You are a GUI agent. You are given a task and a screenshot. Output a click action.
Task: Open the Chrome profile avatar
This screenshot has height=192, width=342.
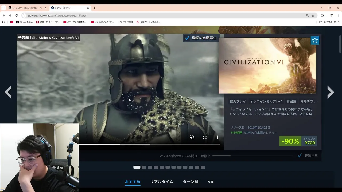(x=332, y=15)
